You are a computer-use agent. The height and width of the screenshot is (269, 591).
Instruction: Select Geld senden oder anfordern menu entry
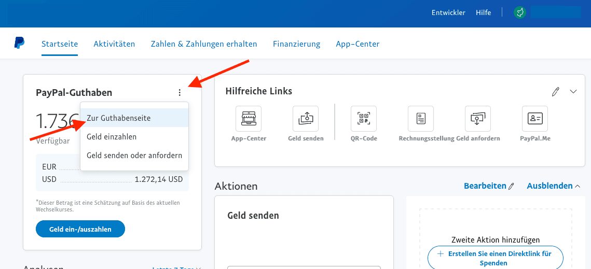(x=134, y=155)
